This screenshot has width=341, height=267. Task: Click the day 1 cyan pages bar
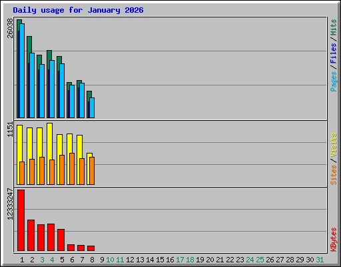(22, 71)
